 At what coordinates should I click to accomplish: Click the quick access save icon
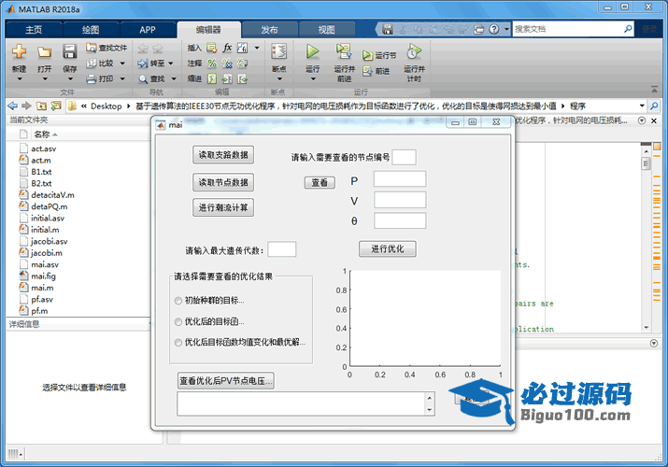[x=387, y=29]
